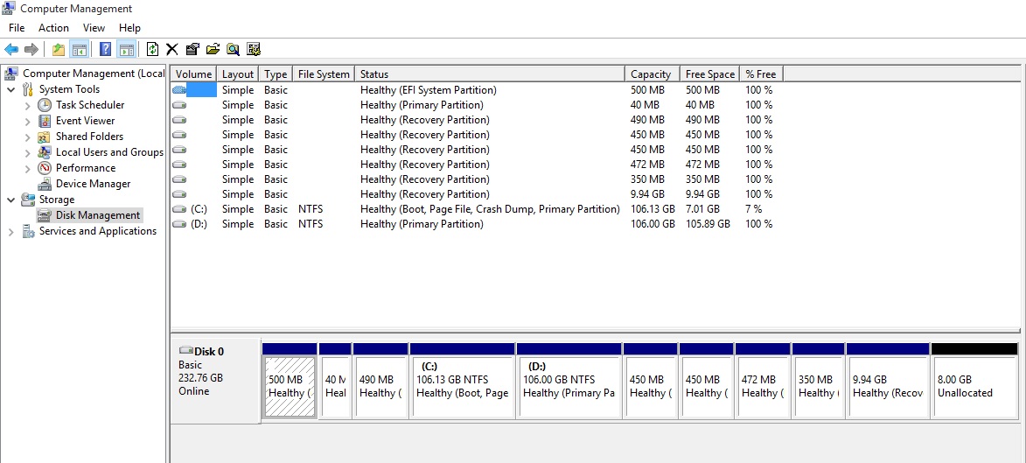Viewport: 1026px width, 463px height.
Task: Click the Up one level folder icon
Action: click(x=59, y=49)
